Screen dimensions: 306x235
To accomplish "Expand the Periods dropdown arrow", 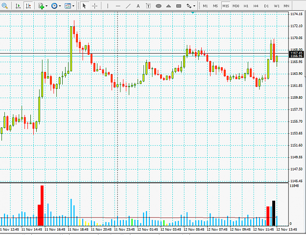I will (x=60, y=6).
